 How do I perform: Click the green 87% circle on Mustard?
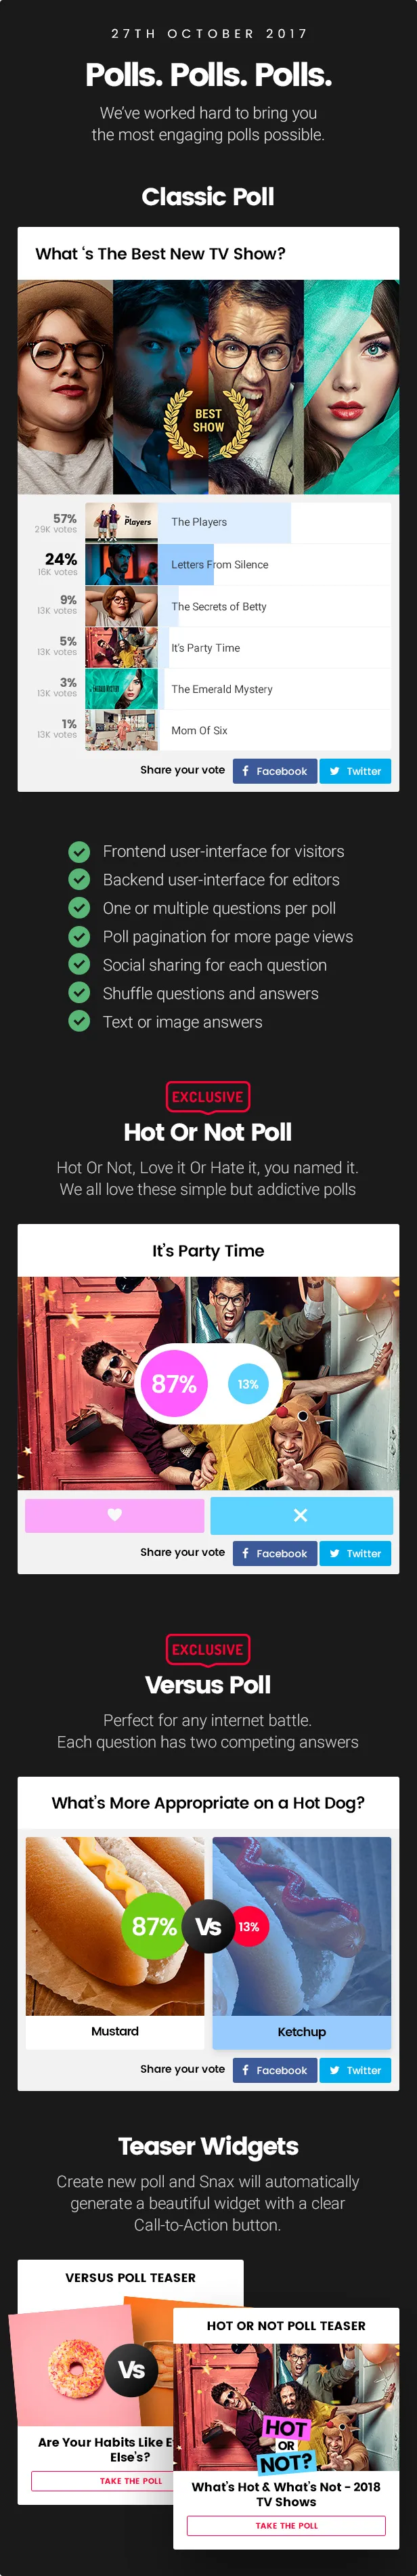154,1926
